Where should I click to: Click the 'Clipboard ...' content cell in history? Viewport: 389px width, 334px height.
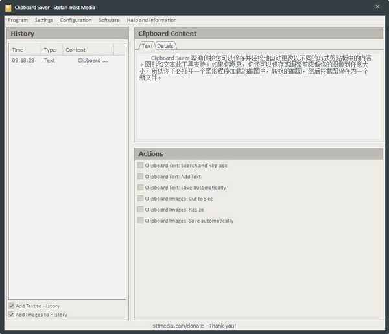tap(92, 60)
